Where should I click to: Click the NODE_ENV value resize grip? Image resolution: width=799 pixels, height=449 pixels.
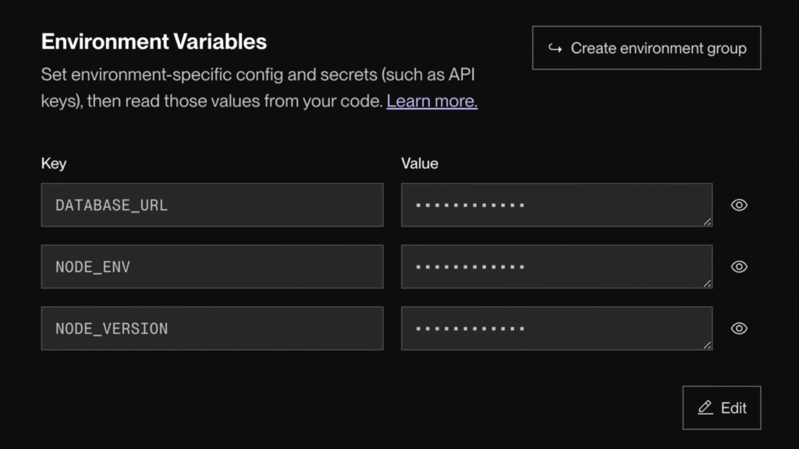(707, 283)
